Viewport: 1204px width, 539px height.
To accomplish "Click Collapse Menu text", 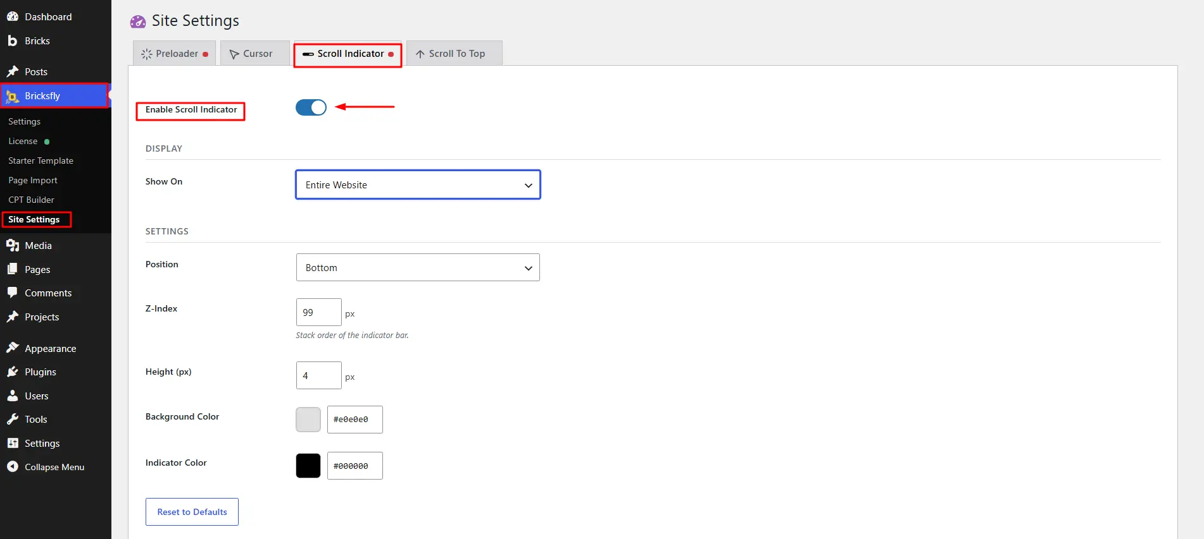I will click(x=54, y=467).
